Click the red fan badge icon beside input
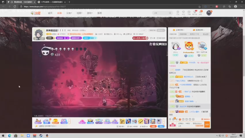 pyautogui.click(x=173, y=125)
